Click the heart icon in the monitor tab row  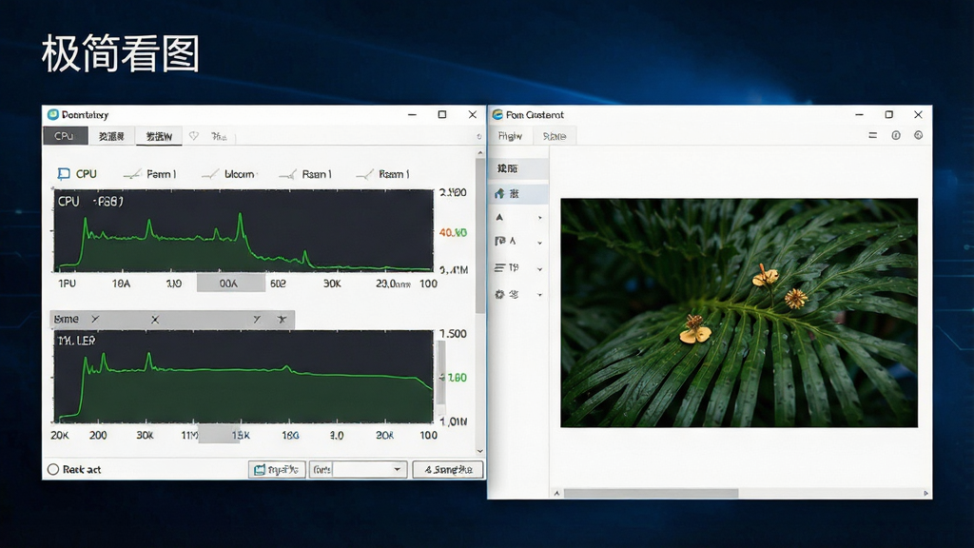point(194,136)
